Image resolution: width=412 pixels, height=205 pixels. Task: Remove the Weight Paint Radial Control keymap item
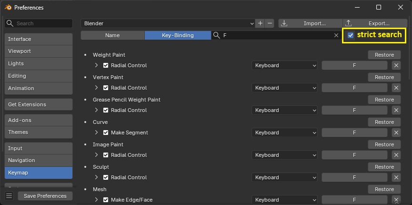click(396, 65)
